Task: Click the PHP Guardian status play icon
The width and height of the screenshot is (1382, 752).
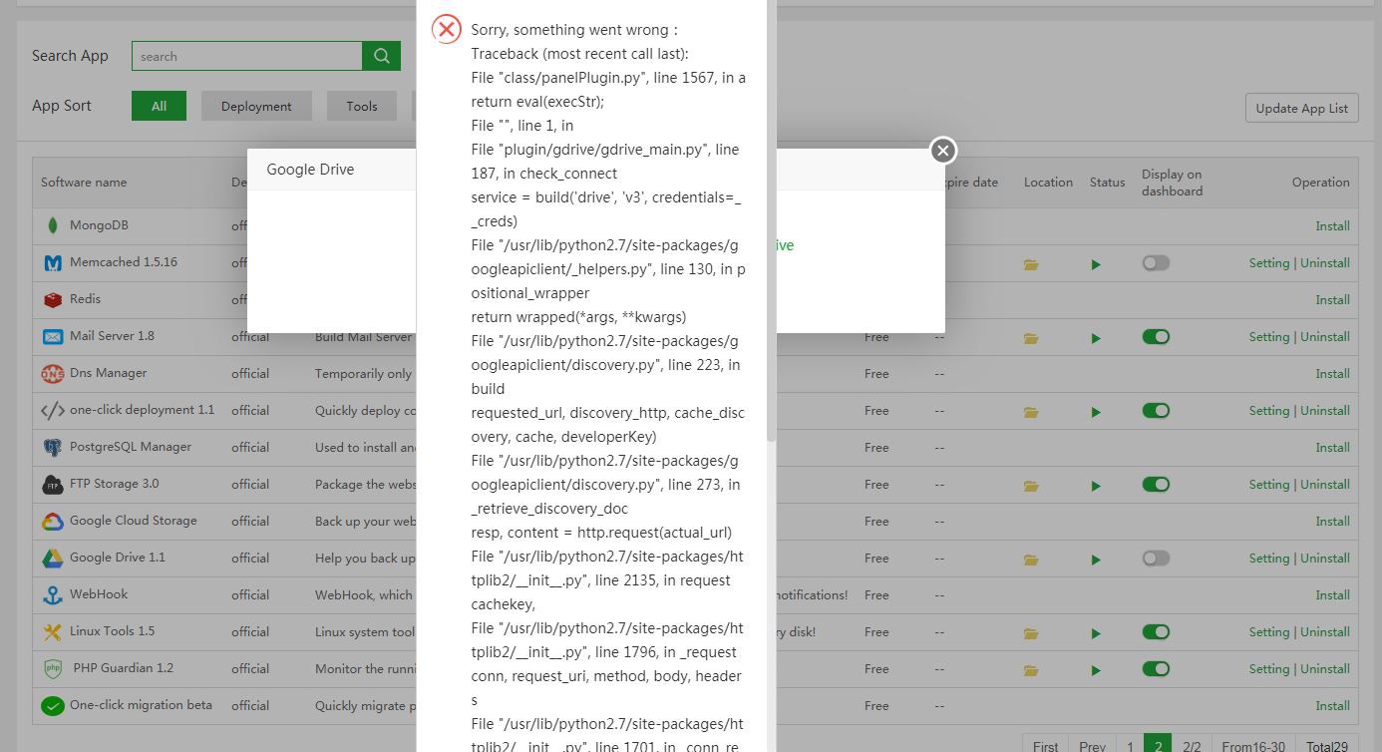Action: tap(1096, 670)
